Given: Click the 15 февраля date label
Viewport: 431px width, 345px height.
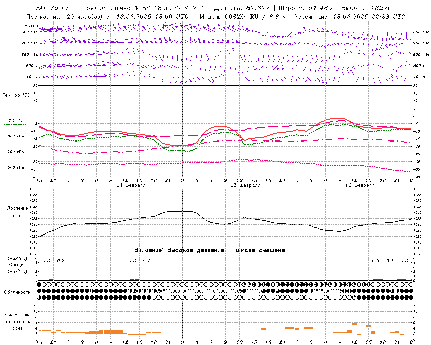Looking at the screenshot, I should [245, 185].
